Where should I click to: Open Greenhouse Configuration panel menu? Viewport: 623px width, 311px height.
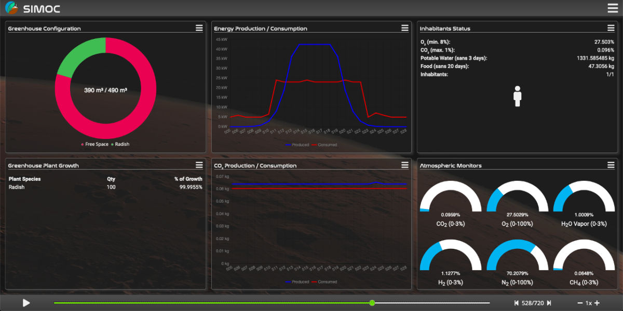point(199,28)
